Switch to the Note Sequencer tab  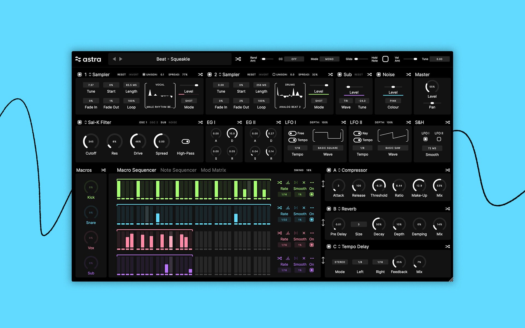pos(178,170)
